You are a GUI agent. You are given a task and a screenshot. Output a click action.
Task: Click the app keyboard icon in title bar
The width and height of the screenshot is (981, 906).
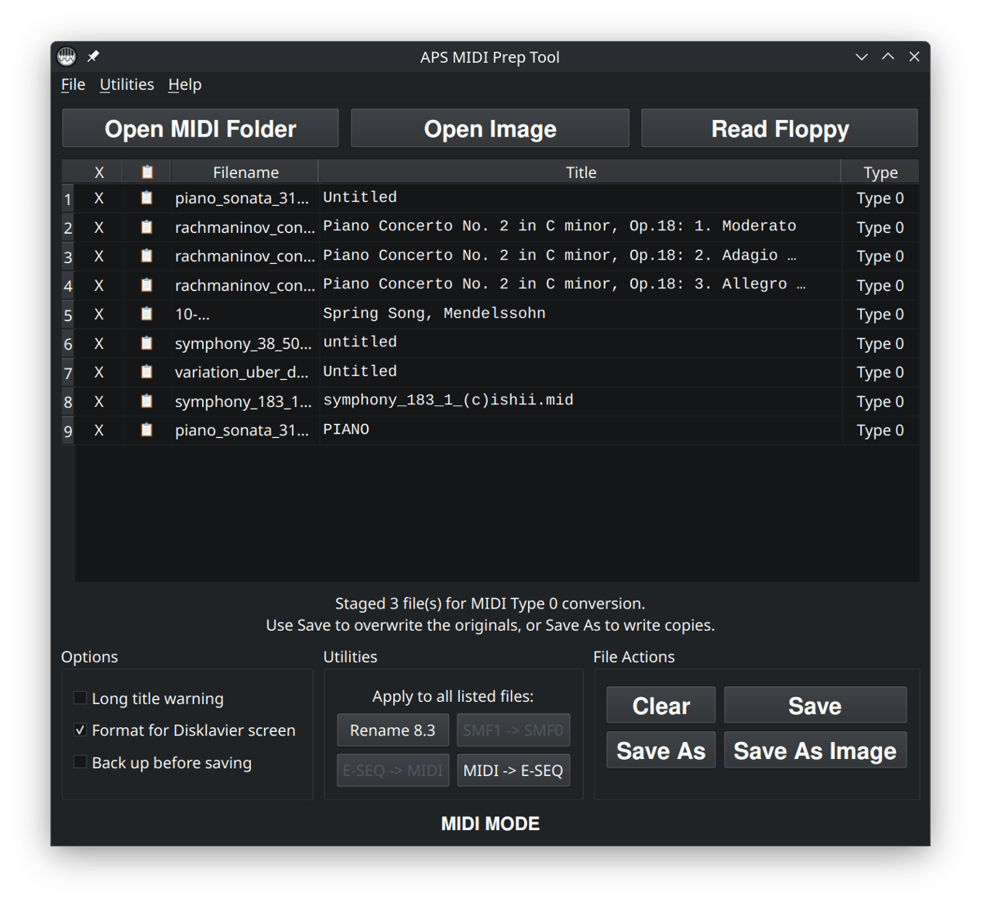(67, 56)
